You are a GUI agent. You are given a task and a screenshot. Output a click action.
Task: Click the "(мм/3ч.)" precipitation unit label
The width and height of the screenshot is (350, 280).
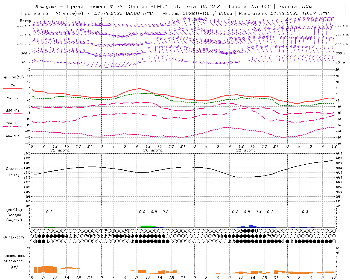tap(14, 210)
